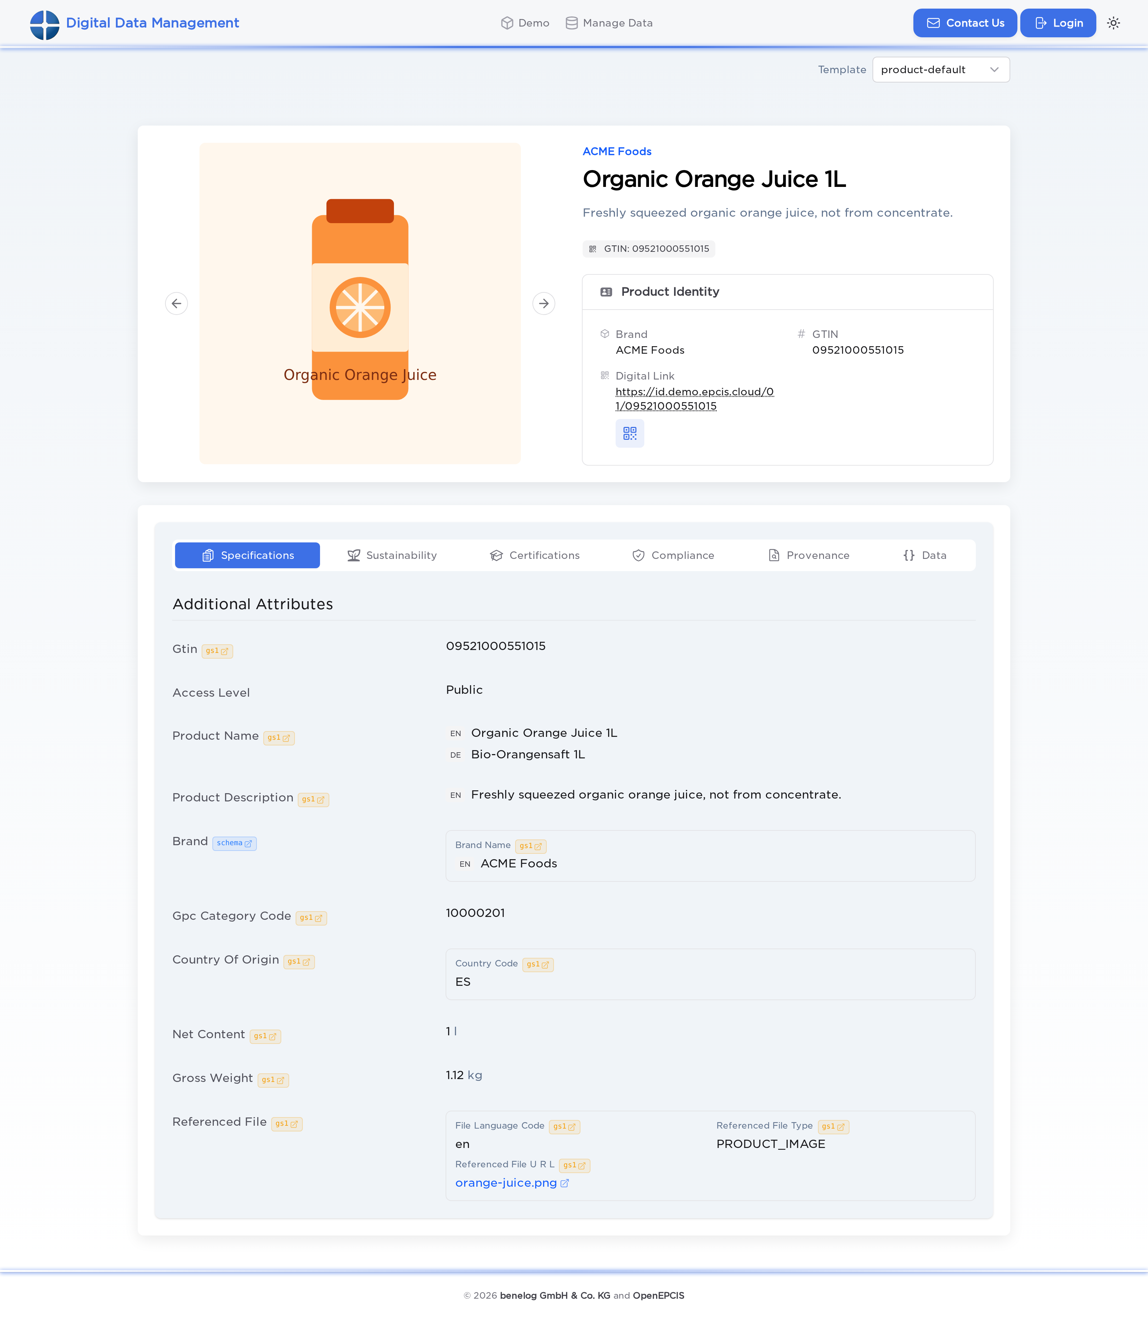
Task: Click the Additional Attributes section heading
Action: (x=253, y=604)
